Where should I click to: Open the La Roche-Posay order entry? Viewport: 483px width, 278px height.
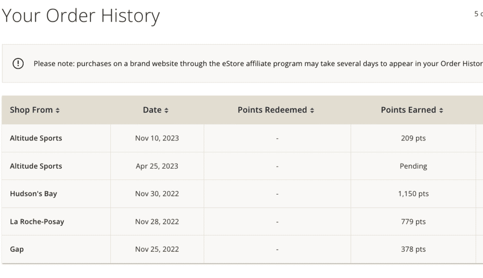coord(36,221)
